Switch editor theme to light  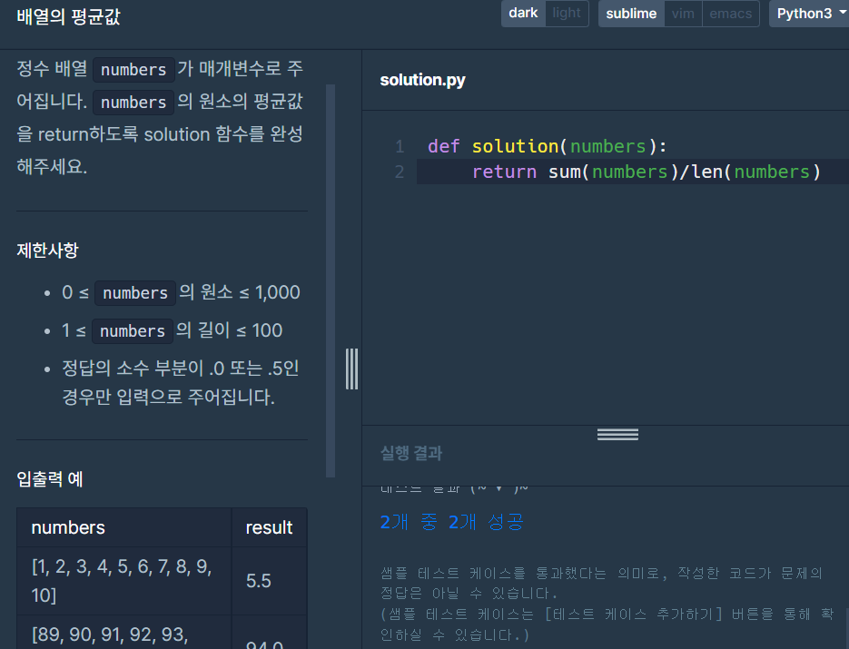click(567, 13)
